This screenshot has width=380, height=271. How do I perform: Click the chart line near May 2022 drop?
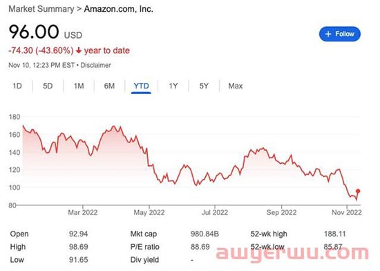pos(147,156)
